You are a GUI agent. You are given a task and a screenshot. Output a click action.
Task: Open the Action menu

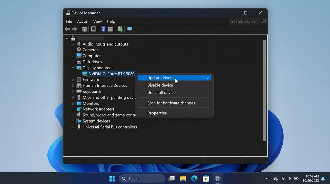pyautogui.click(x=82, y=21)
